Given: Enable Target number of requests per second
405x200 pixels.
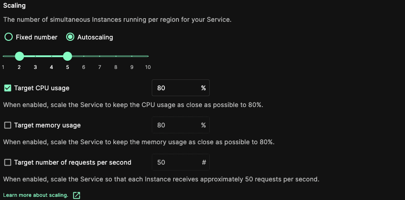Looking at the screenshot, I should click(x=8, y=162).
